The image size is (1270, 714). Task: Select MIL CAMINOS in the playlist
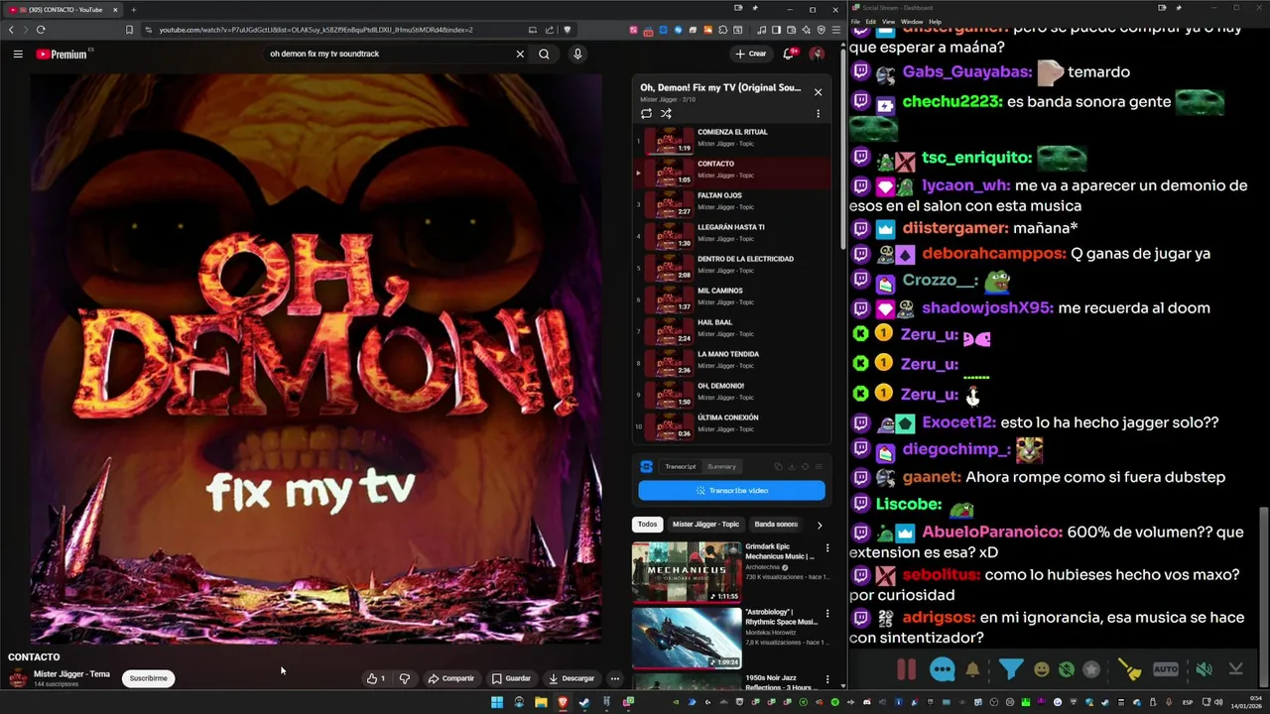[x=731, y=299]
